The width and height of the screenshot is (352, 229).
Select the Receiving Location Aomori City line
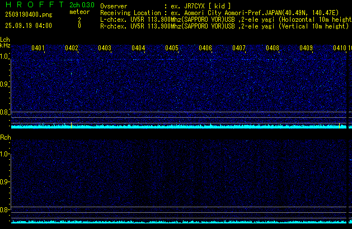coord(224,12)
